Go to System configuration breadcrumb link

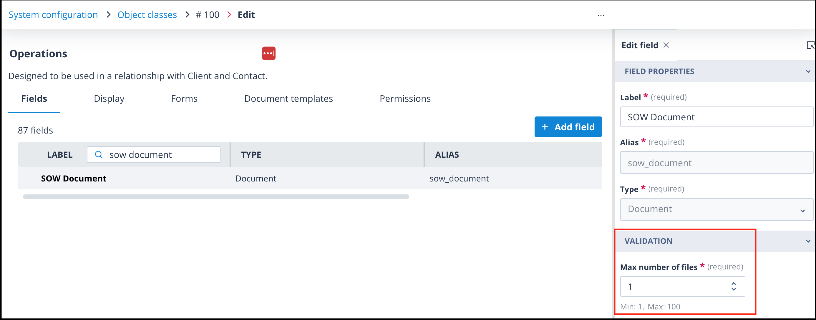click(x=53, y=15)
